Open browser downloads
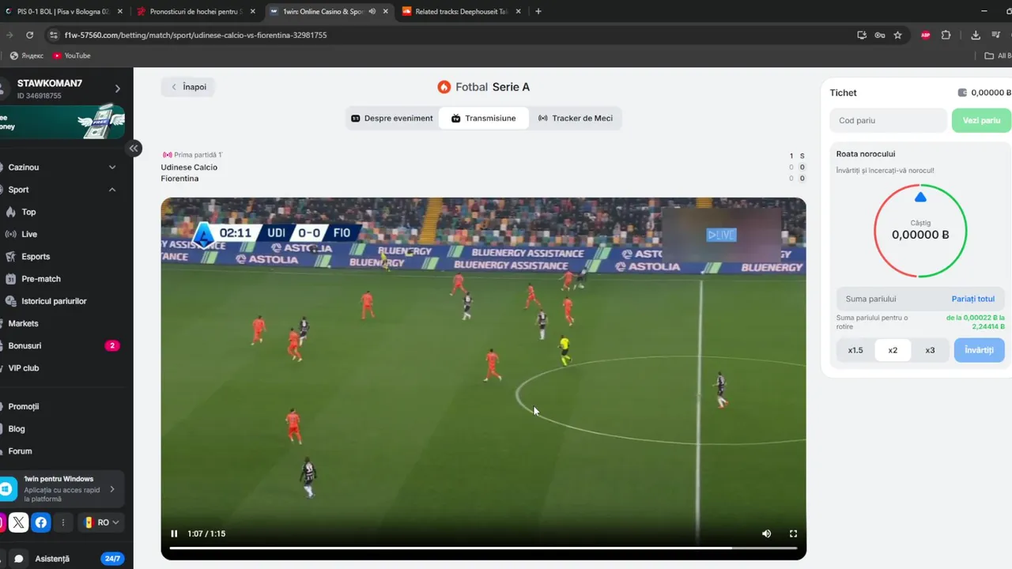 pos(975,36)
